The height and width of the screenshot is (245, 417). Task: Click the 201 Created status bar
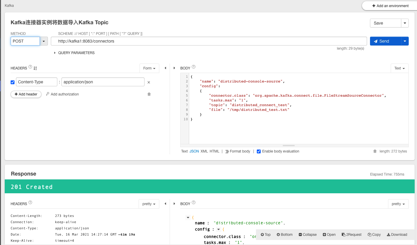210,186
